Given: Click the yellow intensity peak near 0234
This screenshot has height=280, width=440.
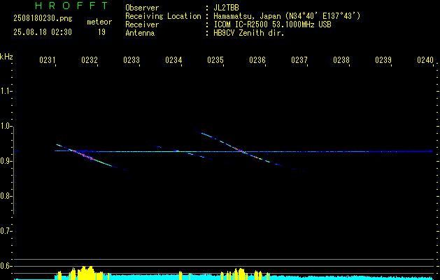Looking at the screenshot, I should tap(180, 275).
